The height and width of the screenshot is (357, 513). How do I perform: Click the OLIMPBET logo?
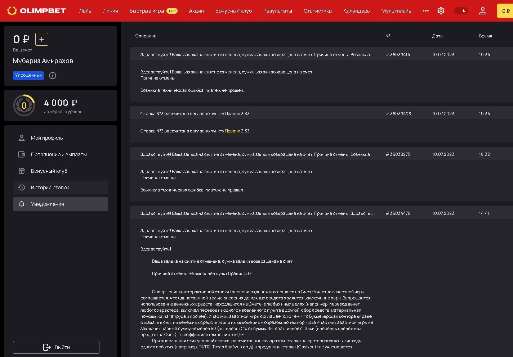point(37,11)
